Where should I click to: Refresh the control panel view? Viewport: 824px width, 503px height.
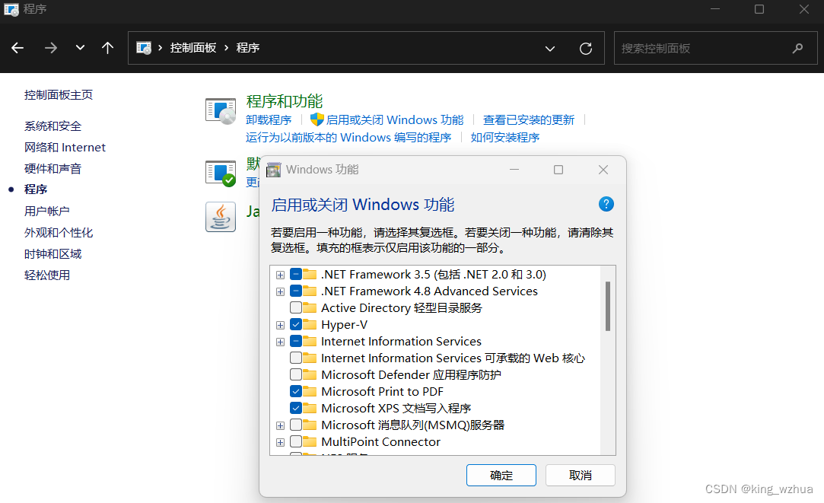coord(585,49)
